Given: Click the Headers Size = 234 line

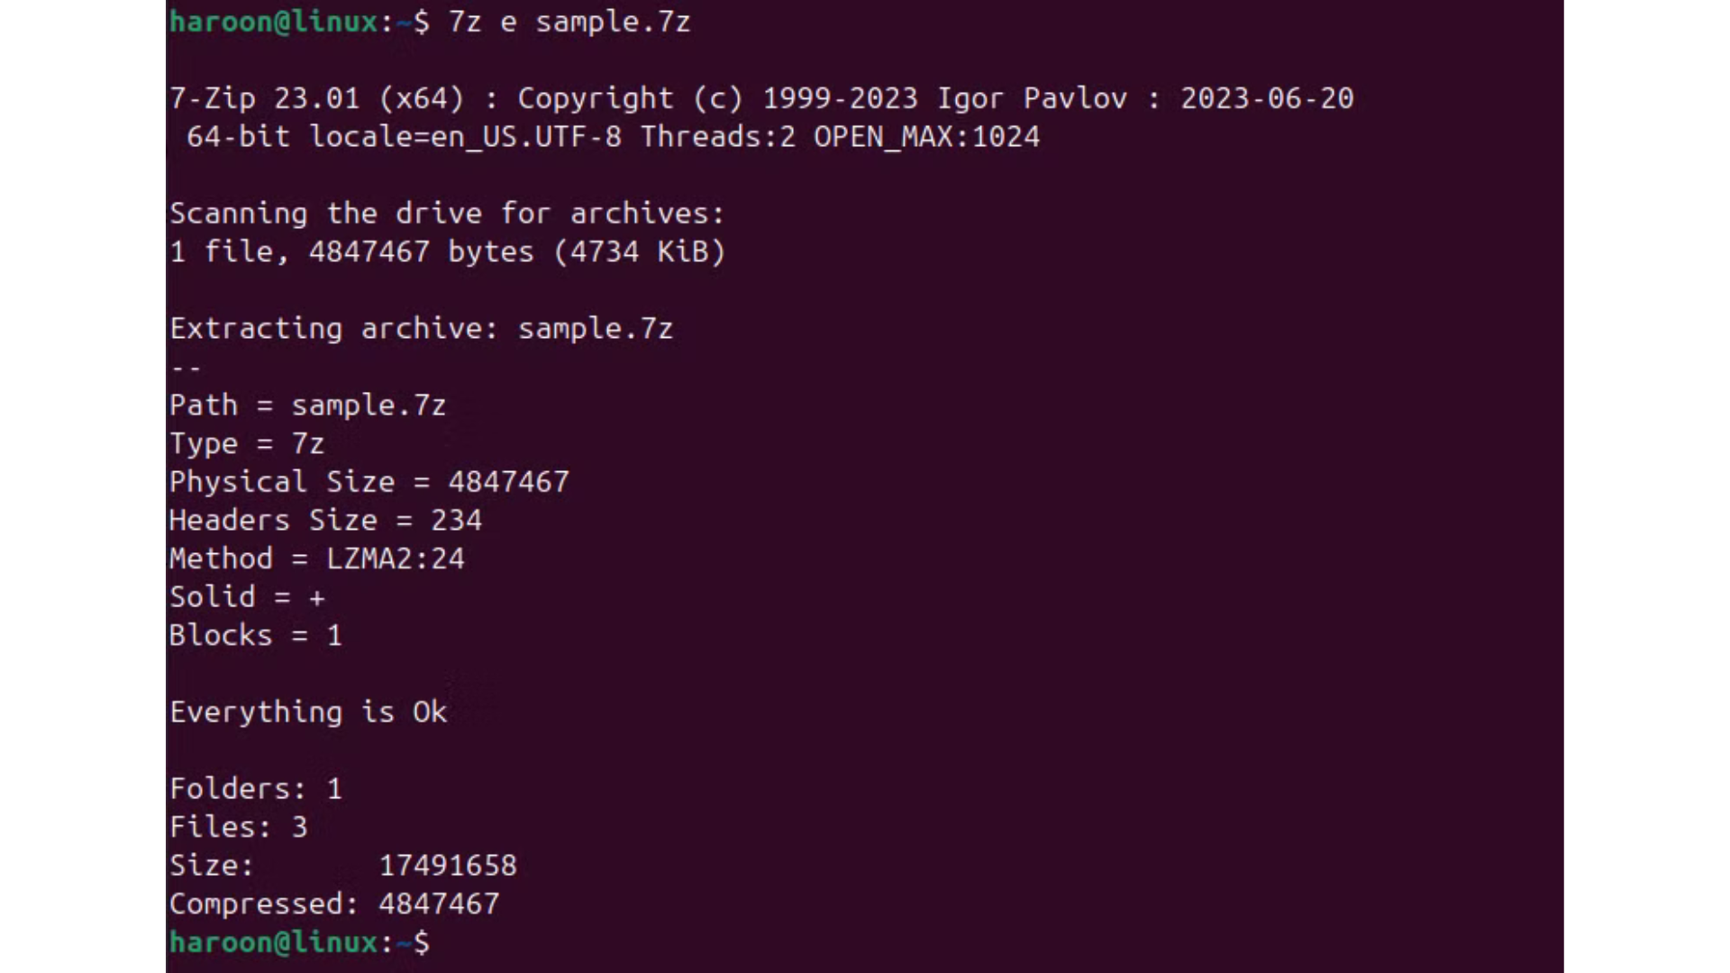Looking at the screenshot, I should click(x=325, y=521).
